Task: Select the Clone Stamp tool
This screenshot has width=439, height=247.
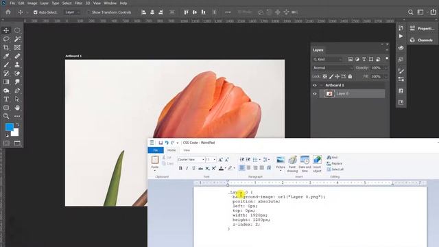Action: pos(17,64)
